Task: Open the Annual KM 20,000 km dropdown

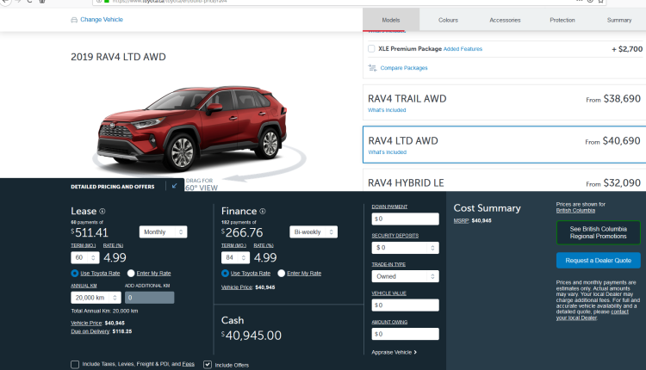Action: 96,298
